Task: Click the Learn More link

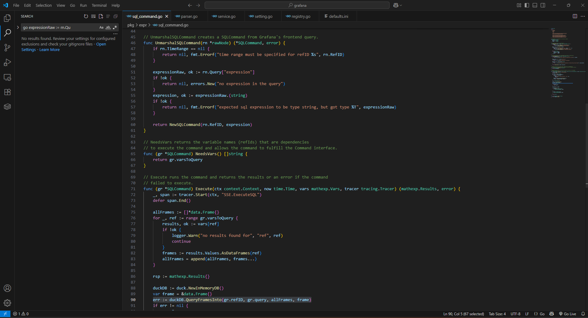Action: coord(49,50)
